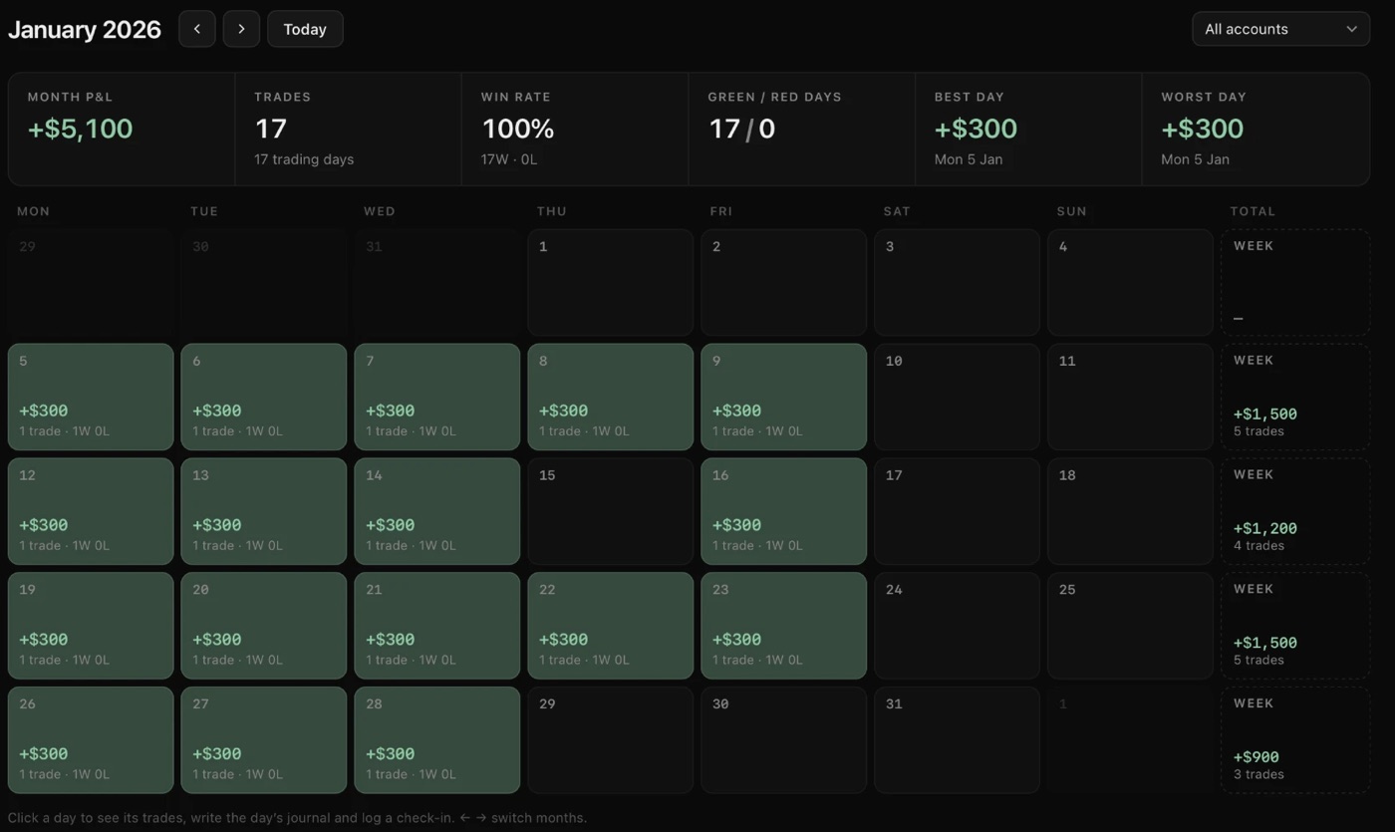Open January 7 day cell
The image size is (1395, 832).
click(x=437, y=397)
